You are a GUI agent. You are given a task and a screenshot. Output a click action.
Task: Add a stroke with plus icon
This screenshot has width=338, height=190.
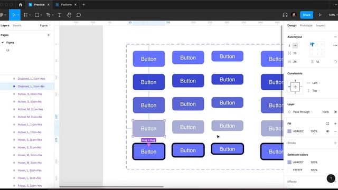[x=335, y=143]
